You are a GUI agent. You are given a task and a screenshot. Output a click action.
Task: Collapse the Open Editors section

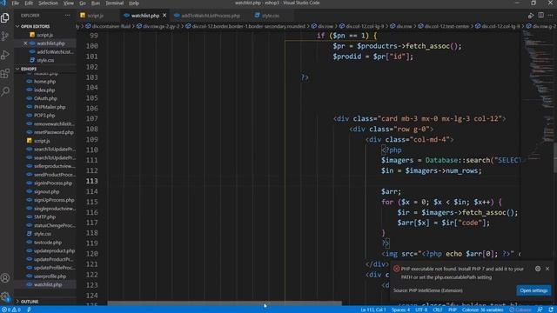tap(35, 26)
